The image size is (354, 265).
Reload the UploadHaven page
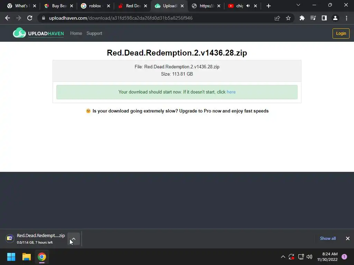30,18
